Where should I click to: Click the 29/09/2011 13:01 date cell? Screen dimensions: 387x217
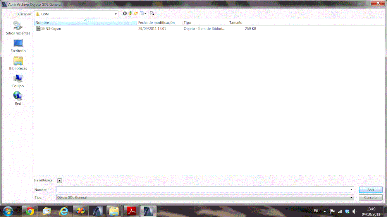tap(152, 29)
